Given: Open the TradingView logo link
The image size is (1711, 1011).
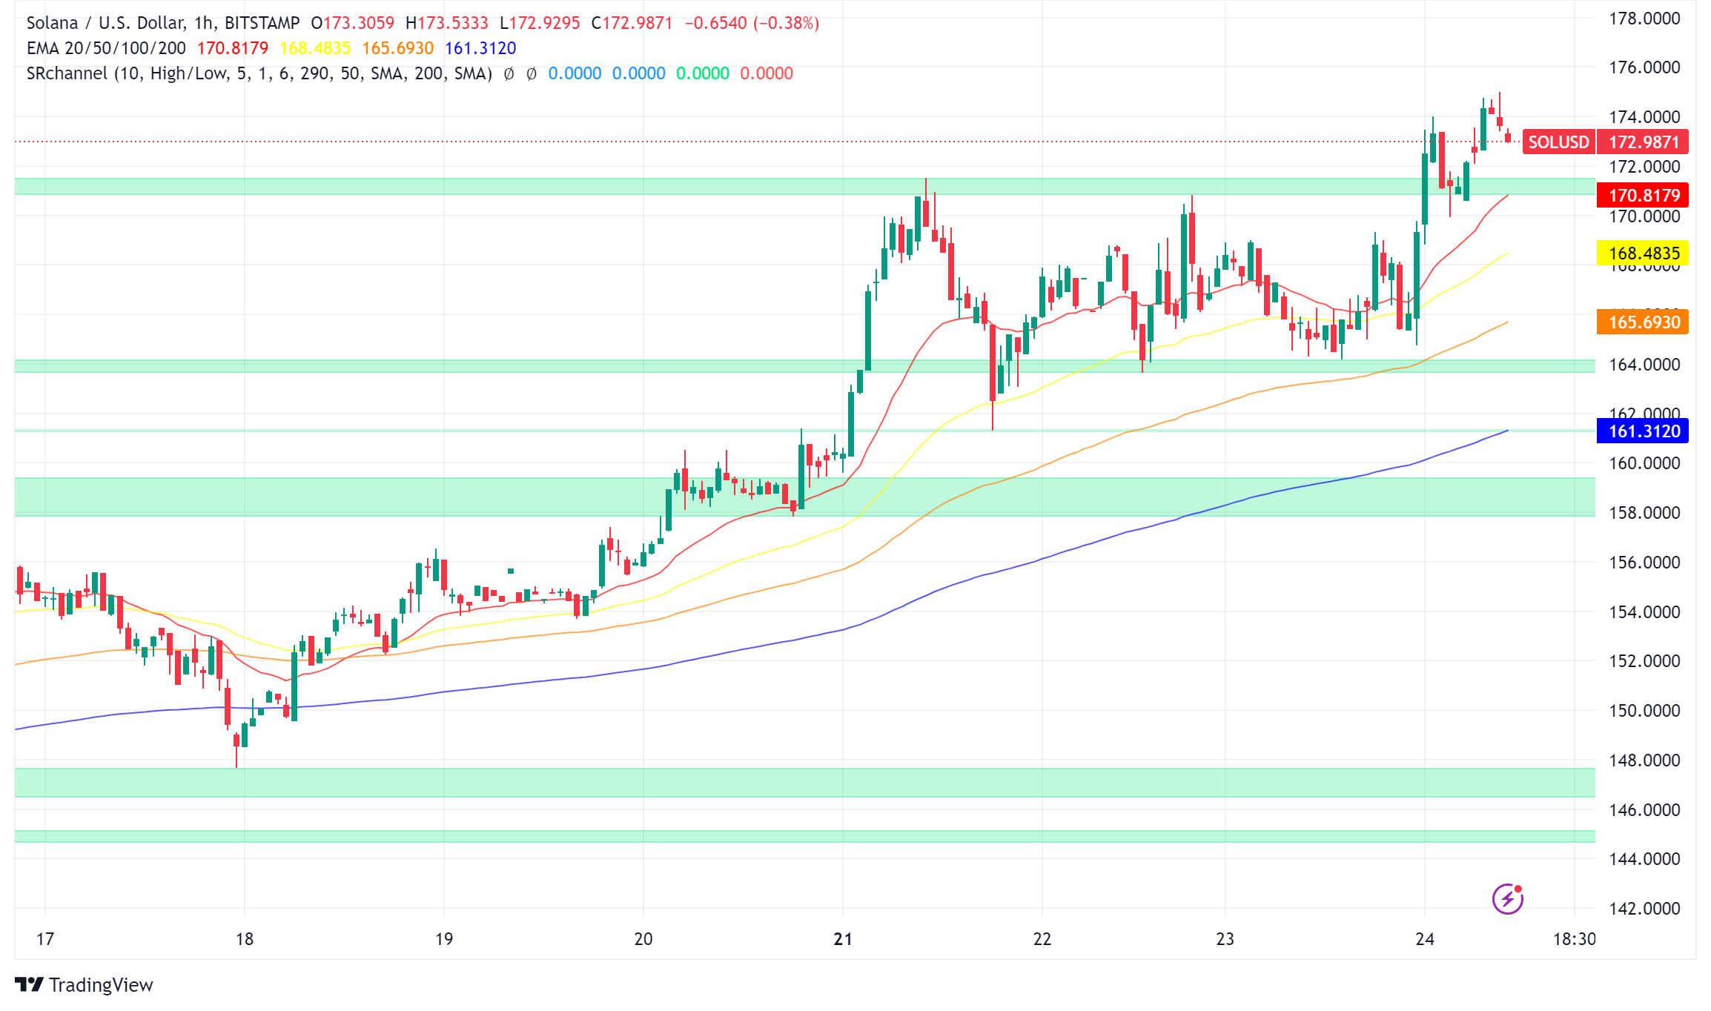Looking at the screenshot, I should pyautogui.click(x=84, y=984).
